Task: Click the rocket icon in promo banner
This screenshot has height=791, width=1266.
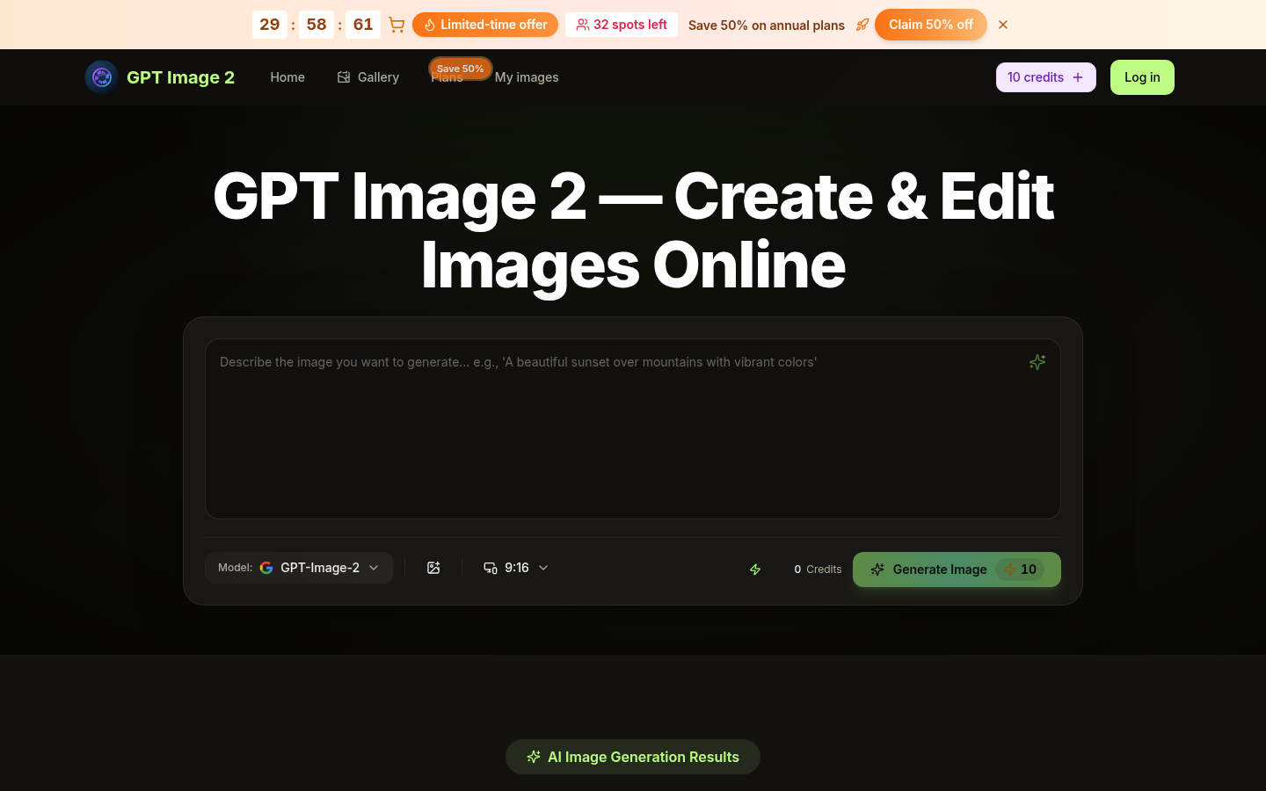Action: (862, 25)
